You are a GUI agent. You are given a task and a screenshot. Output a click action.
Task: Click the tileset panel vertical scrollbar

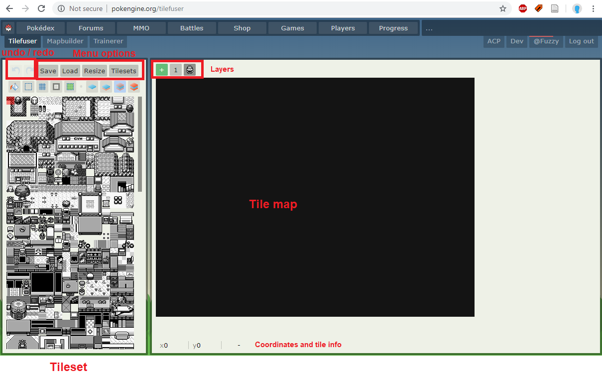pos(140,144)
